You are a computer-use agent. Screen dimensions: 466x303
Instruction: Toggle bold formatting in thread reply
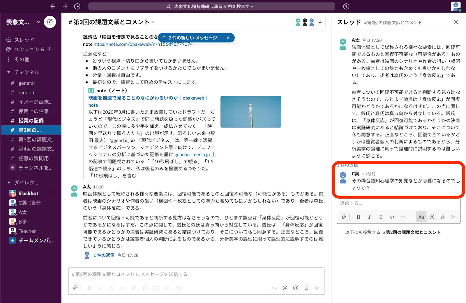pyautogui.click(x=359, y=217)
